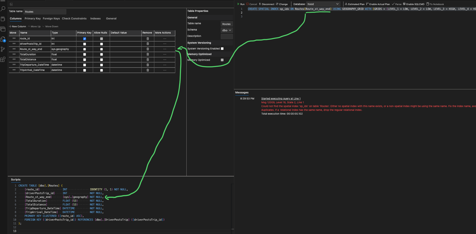476x234 pixels.
Task: Remove the route_id column with the trash icon
Action: 148,39
